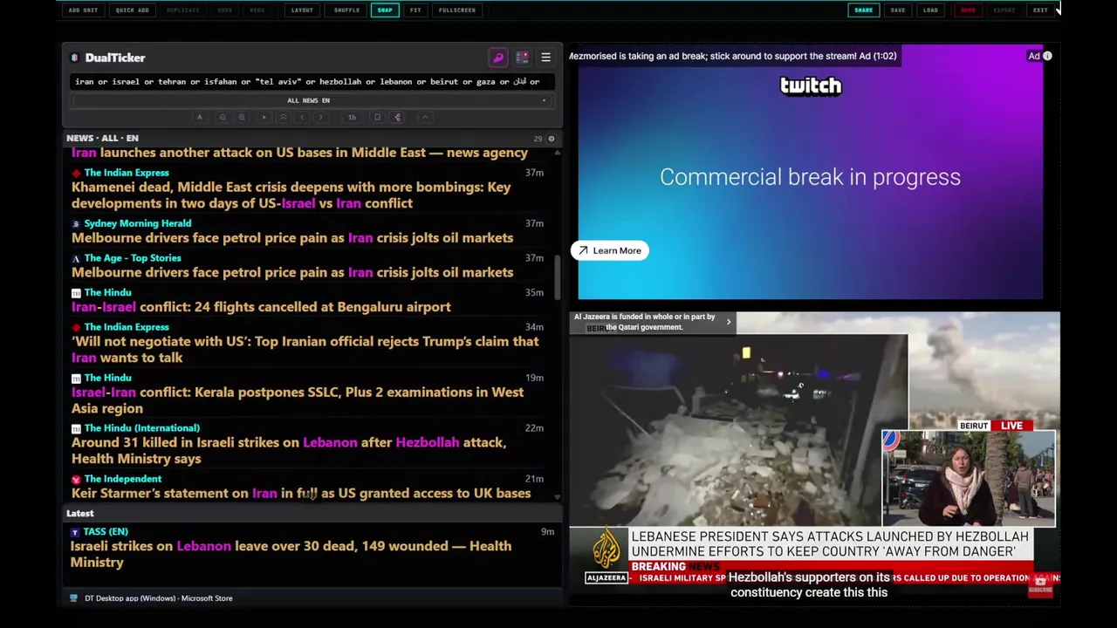Open 'Will not negotiate with US' headline
This screenshot has width=1117, height=628.
305,350
